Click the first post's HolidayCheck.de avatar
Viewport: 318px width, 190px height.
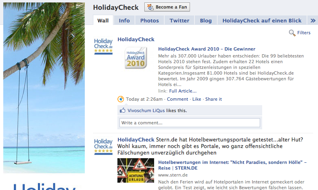103,46
